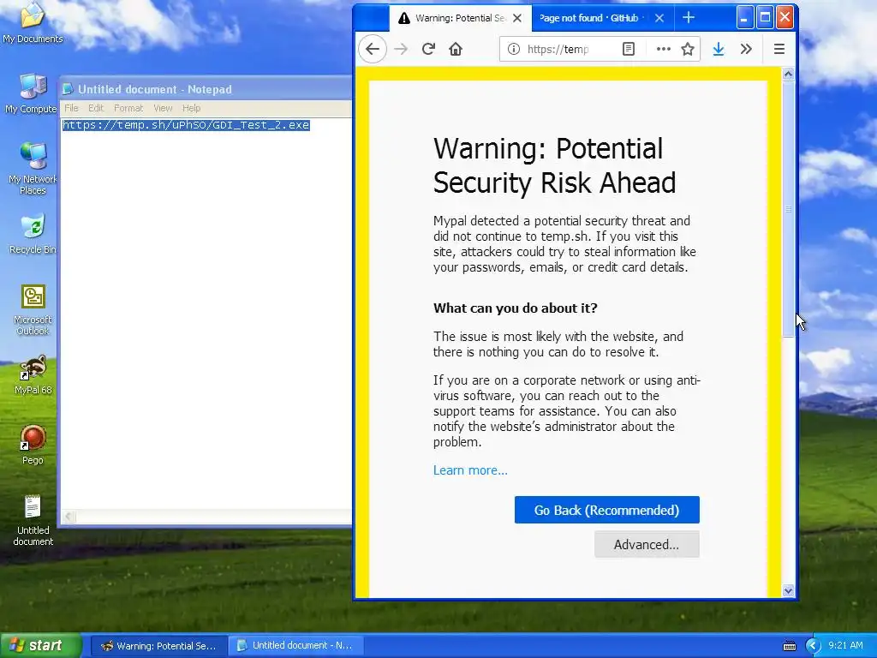Activate the Warning: Potential Se... taskbar button

point(158,646)
